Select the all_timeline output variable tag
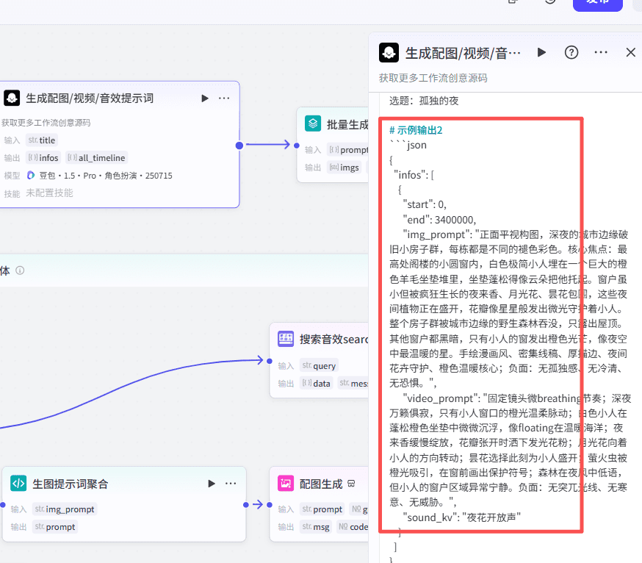The height and width of the screenshot is (563, 642). (x=97, y=158)
